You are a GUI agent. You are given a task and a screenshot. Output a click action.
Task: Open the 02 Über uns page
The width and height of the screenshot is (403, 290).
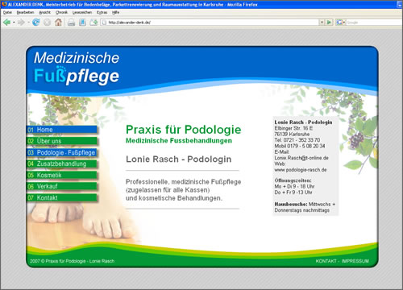62,141
